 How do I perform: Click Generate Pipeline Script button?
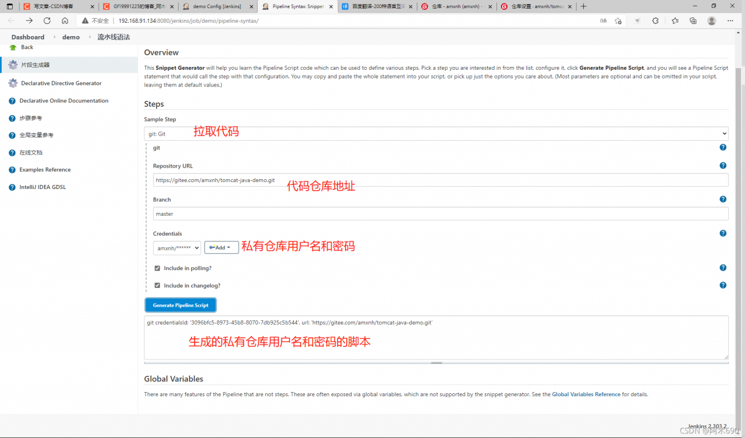(x=180, y=305)
